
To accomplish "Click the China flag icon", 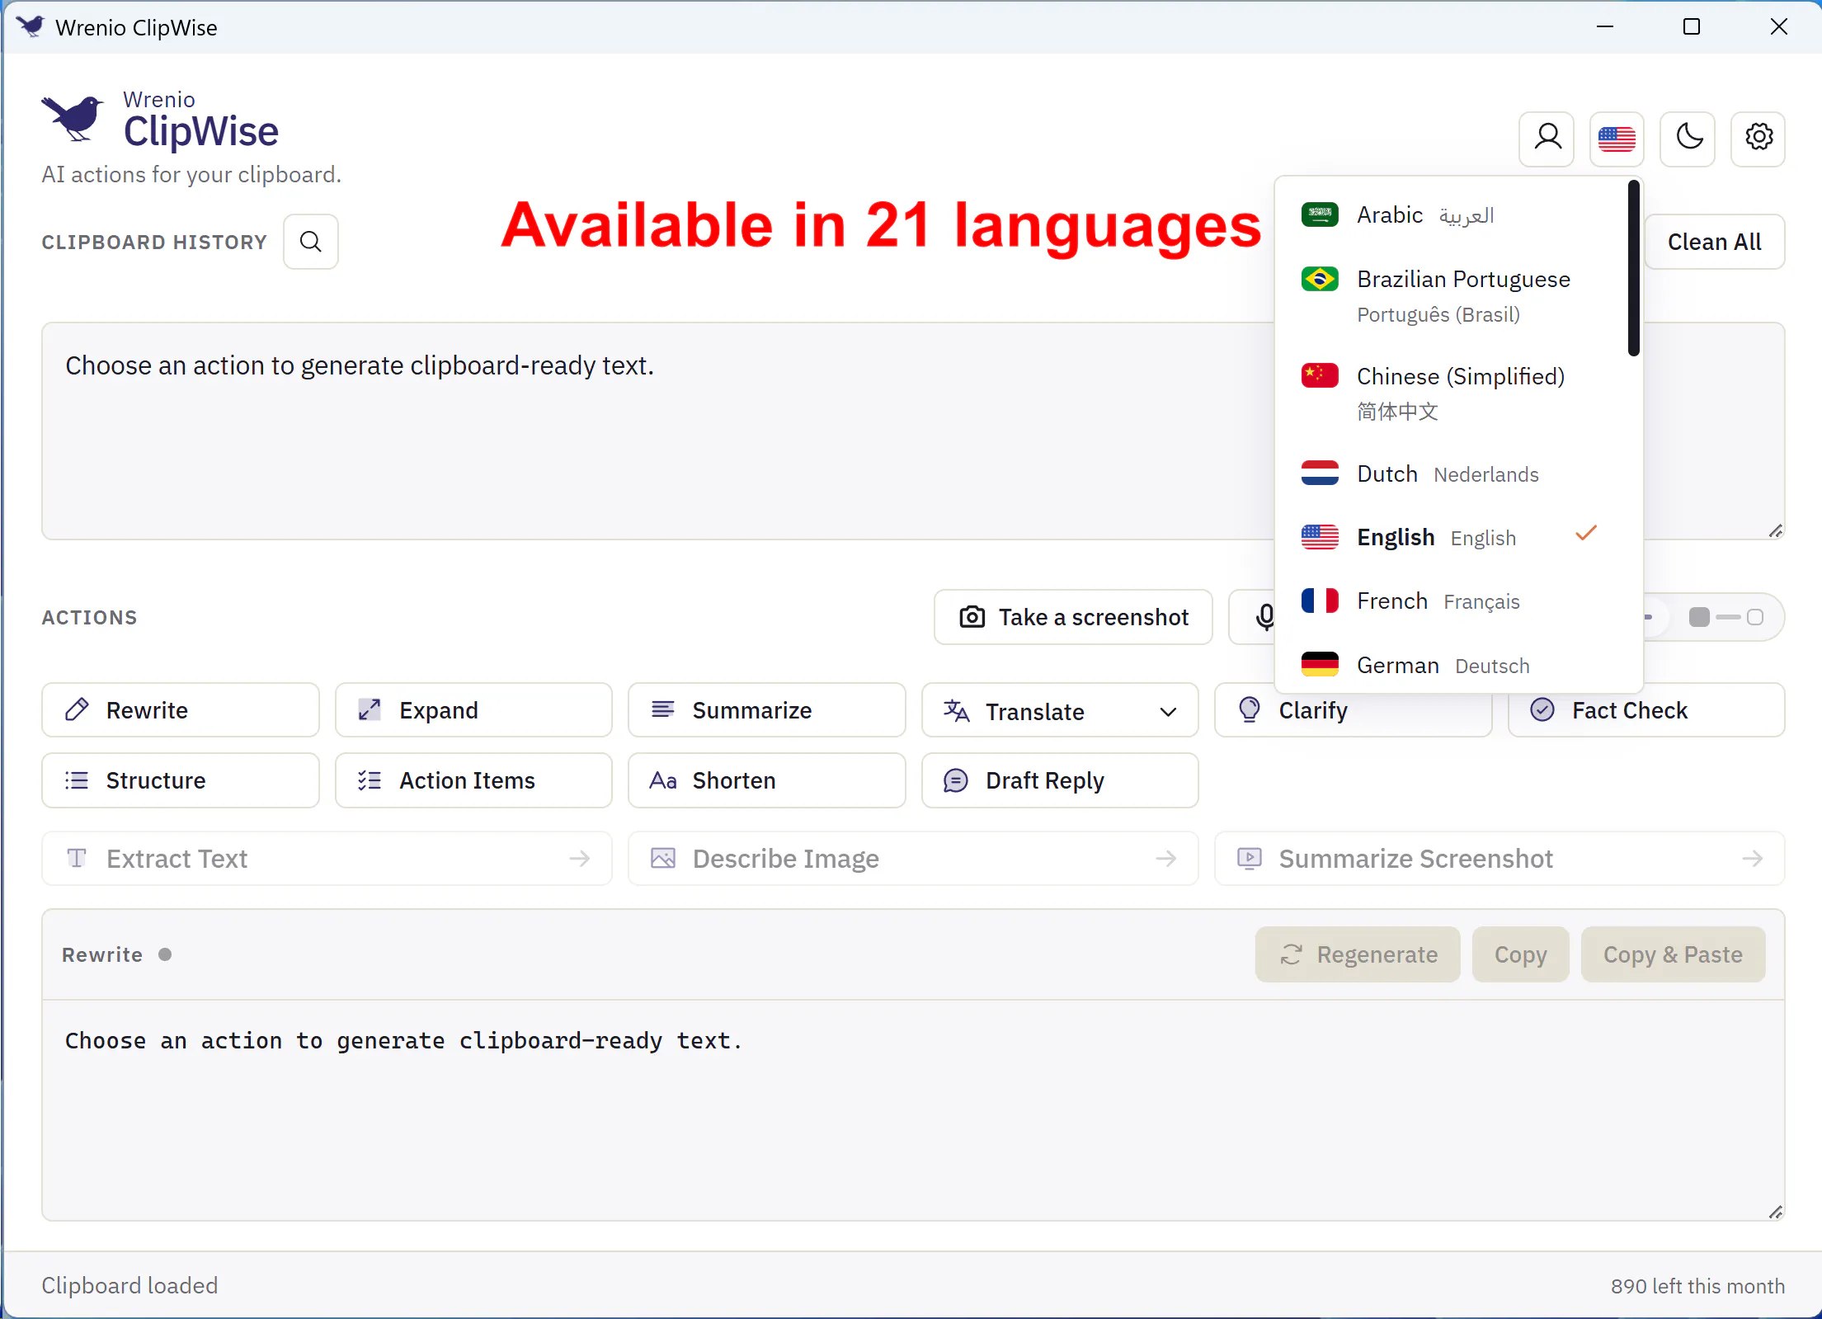I will click(1320, 375).
